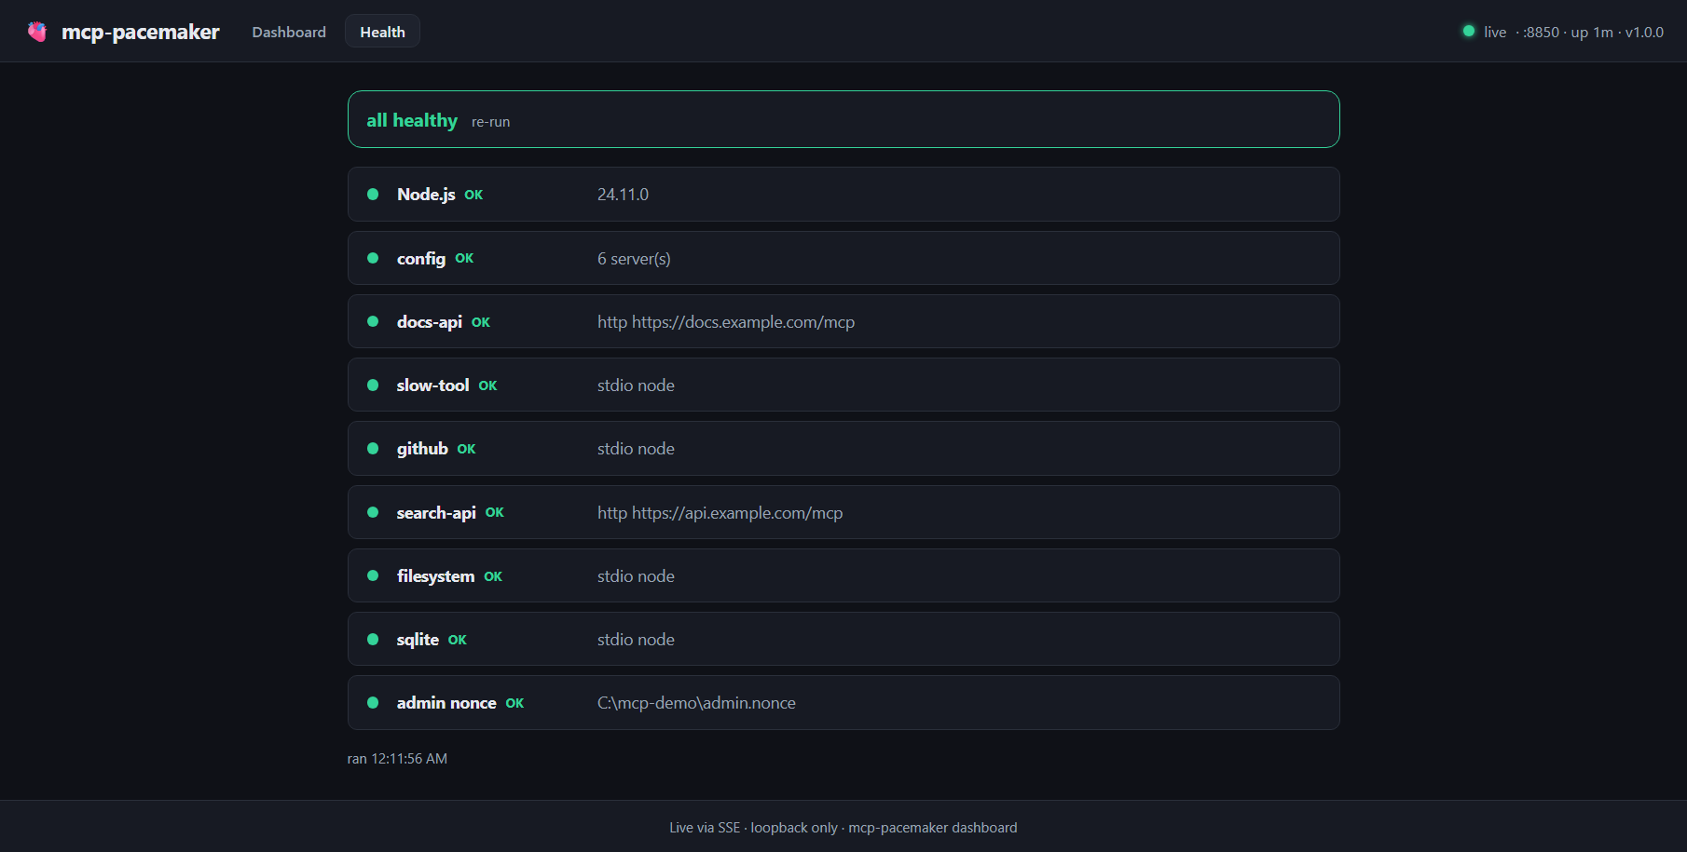Click the re-run health check link
Image resolution: width=1687 pixels, height=852 pixels.
click(x=490, y=122)
